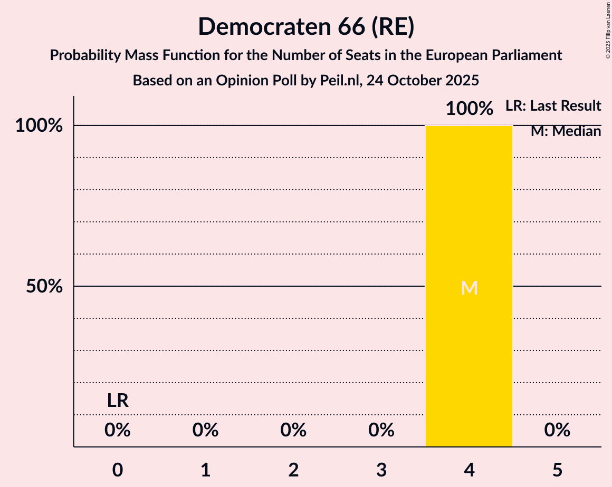Click the LR marker above seat 0
Screen dimensions: 612x487
[x=118, y=401]
